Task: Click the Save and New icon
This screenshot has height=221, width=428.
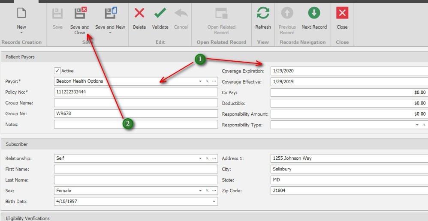Action: point(110,13)
